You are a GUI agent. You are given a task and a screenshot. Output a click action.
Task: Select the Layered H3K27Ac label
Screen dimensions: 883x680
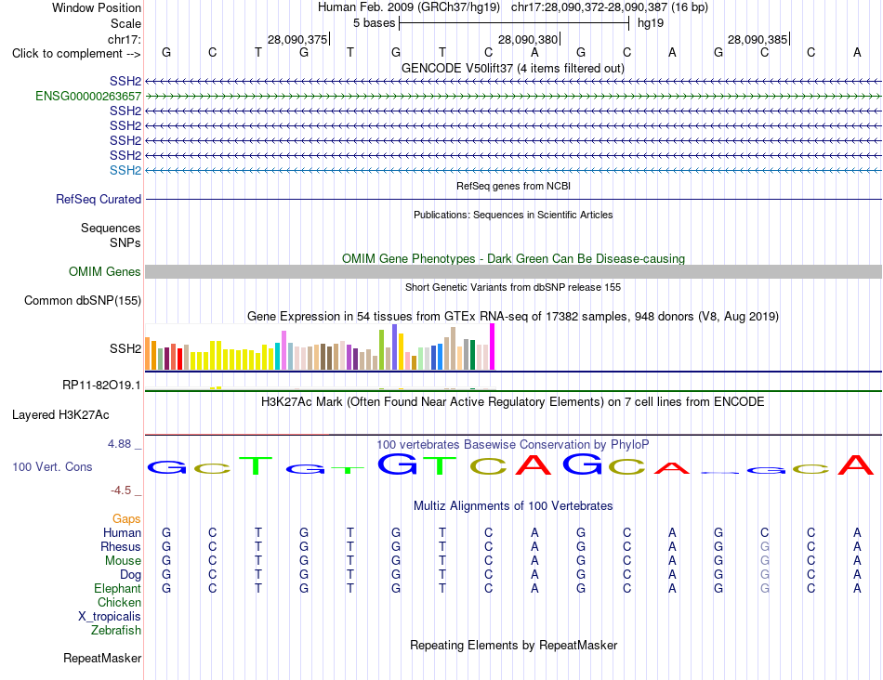tap(60, 415)
